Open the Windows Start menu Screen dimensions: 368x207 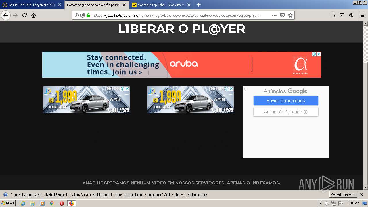[x=8, y=203]
